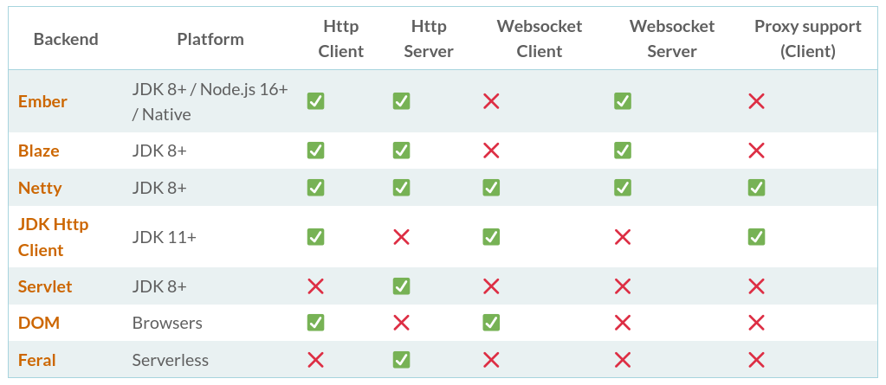This screenshot has width=886, height=385.
Task: Open the Feral backend link
Action: pos(37,360)
